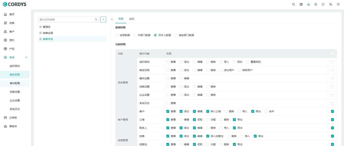Viewport: 344px width, 146px height.
Task: Click the 系统 gear icon in sidebar
Action: click(x=5, y=57)
